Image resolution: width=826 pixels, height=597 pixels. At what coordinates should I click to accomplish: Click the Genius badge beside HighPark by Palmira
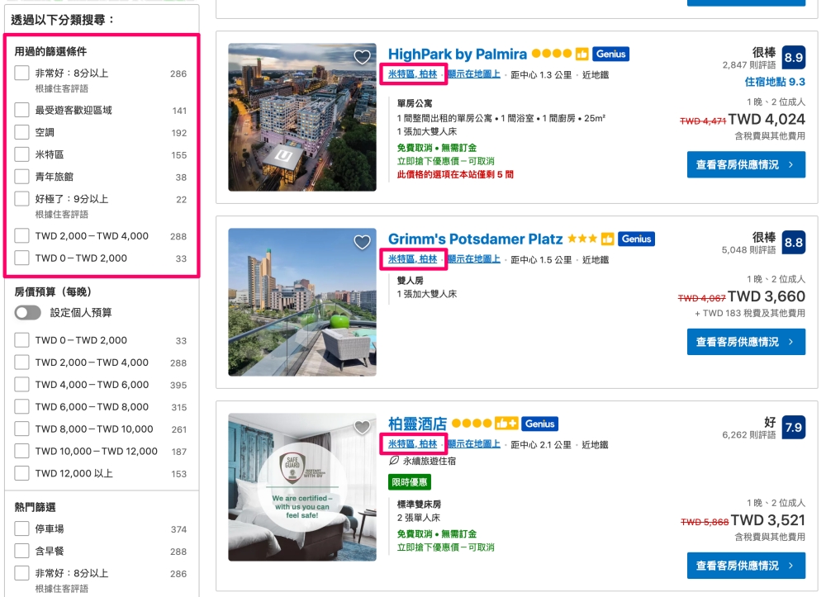[x=610, y=54]
